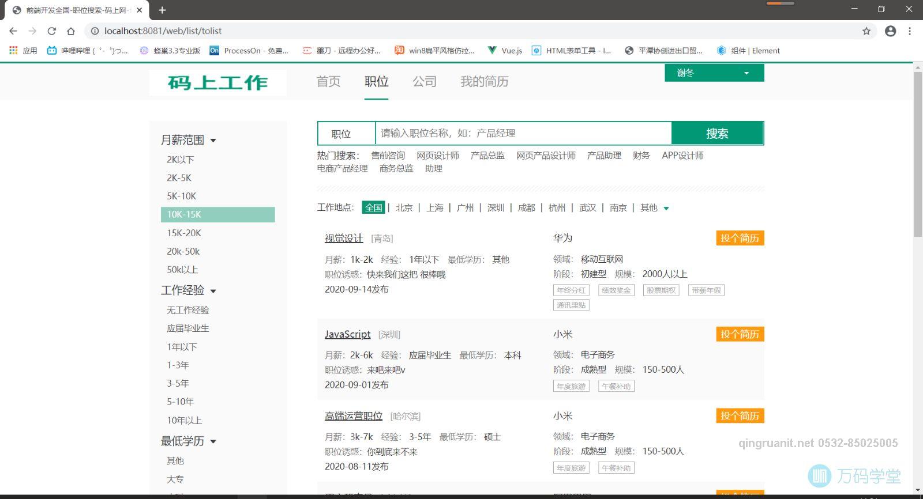Select 全国 work location

click(x=373, y=207)
